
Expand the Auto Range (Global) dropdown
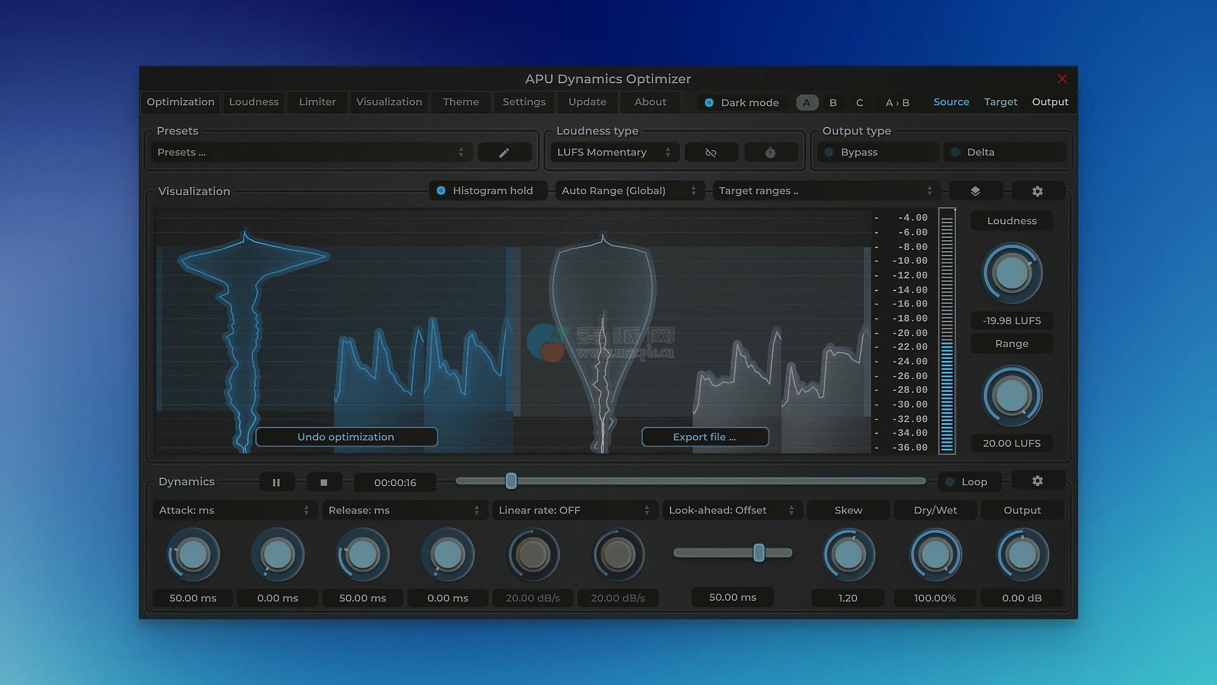(x=628, y=191)
